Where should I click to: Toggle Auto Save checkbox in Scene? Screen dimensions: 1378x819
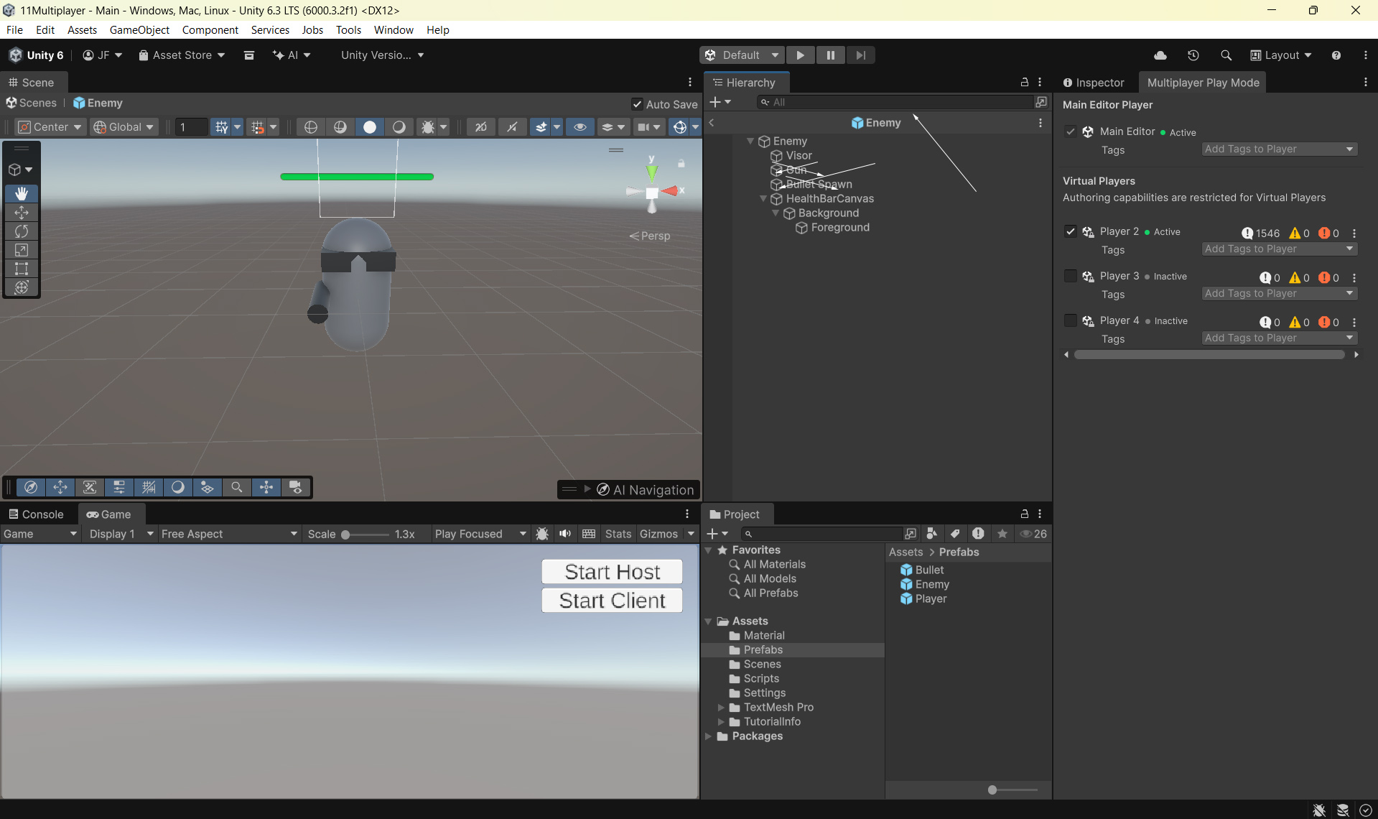click(x=637, y=104)
